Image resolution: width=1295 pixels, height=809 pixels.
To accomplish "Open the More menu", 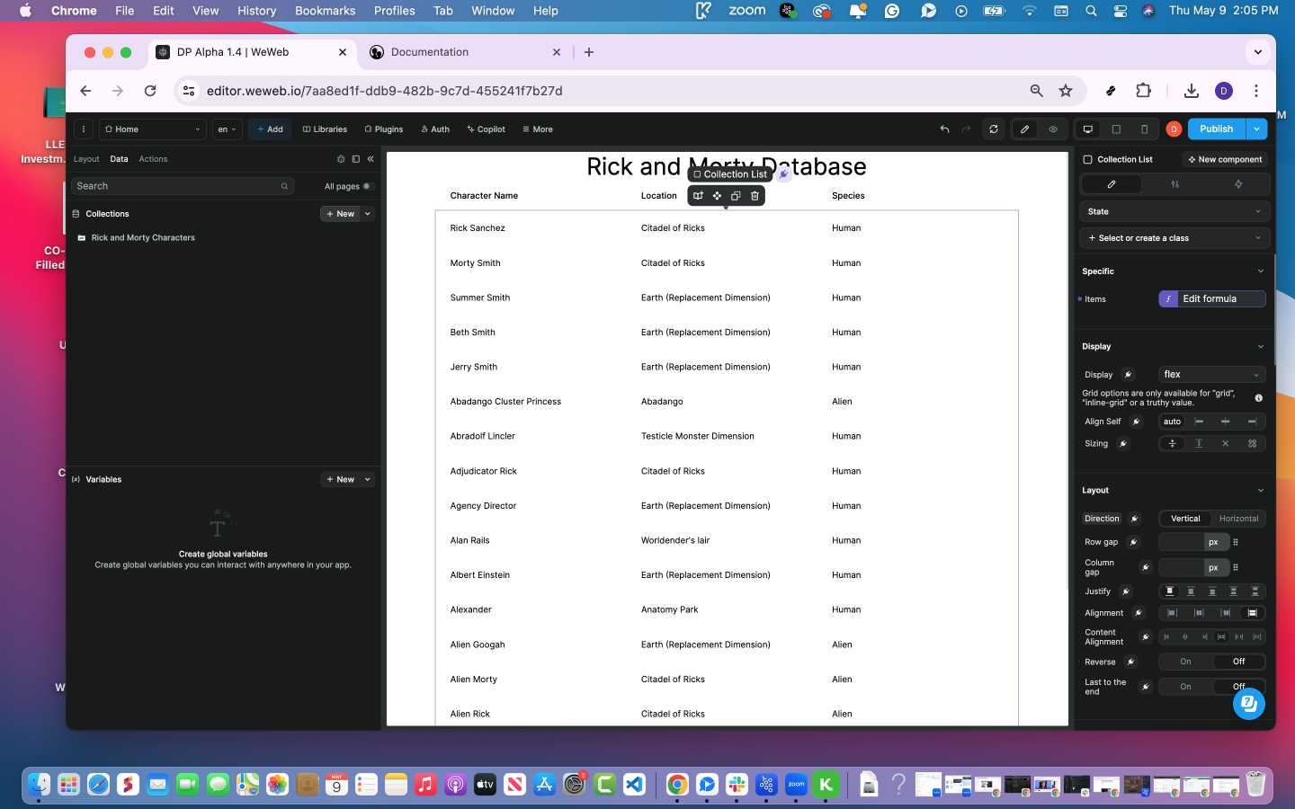I will [538, 129].
